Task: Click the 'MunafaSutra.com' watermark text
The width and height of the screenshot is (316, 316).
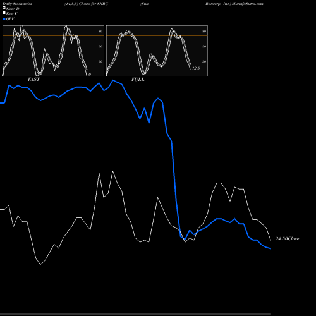Action: tap(248, 4)
